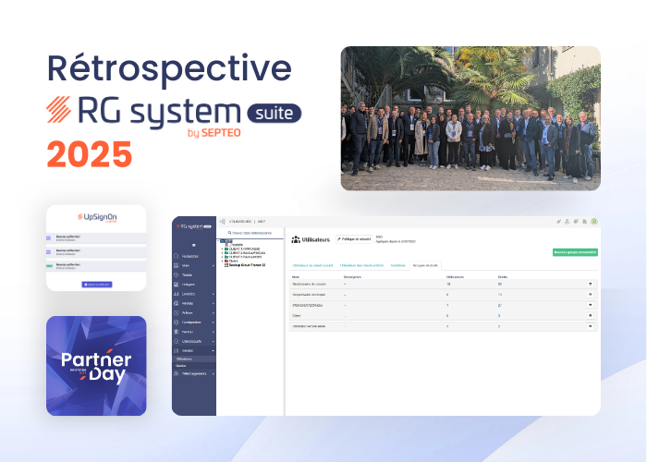Click the search magnifier icon above the tree
647x462 pixels.
point(229,233)
